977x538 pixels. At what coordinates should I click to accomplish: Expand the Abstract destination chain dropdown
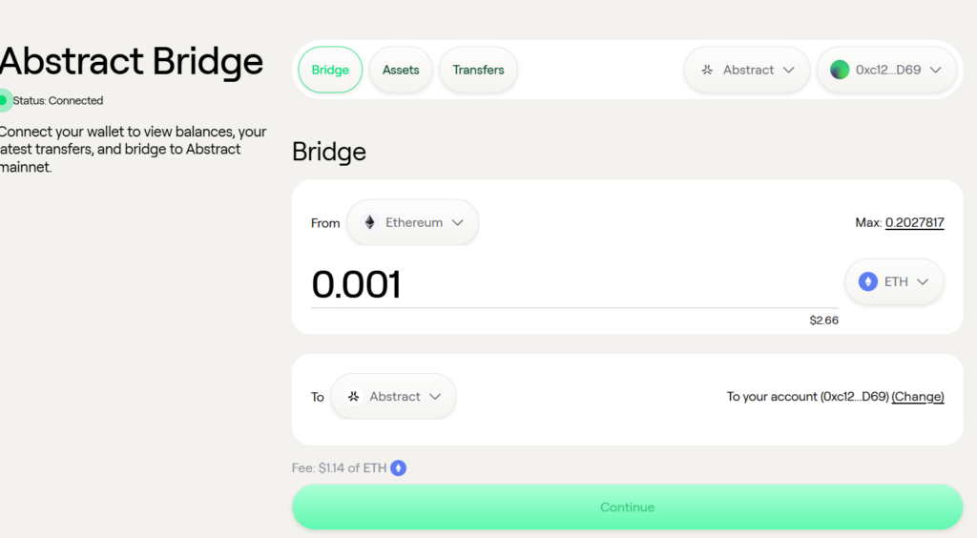click(x=393, y=397)
